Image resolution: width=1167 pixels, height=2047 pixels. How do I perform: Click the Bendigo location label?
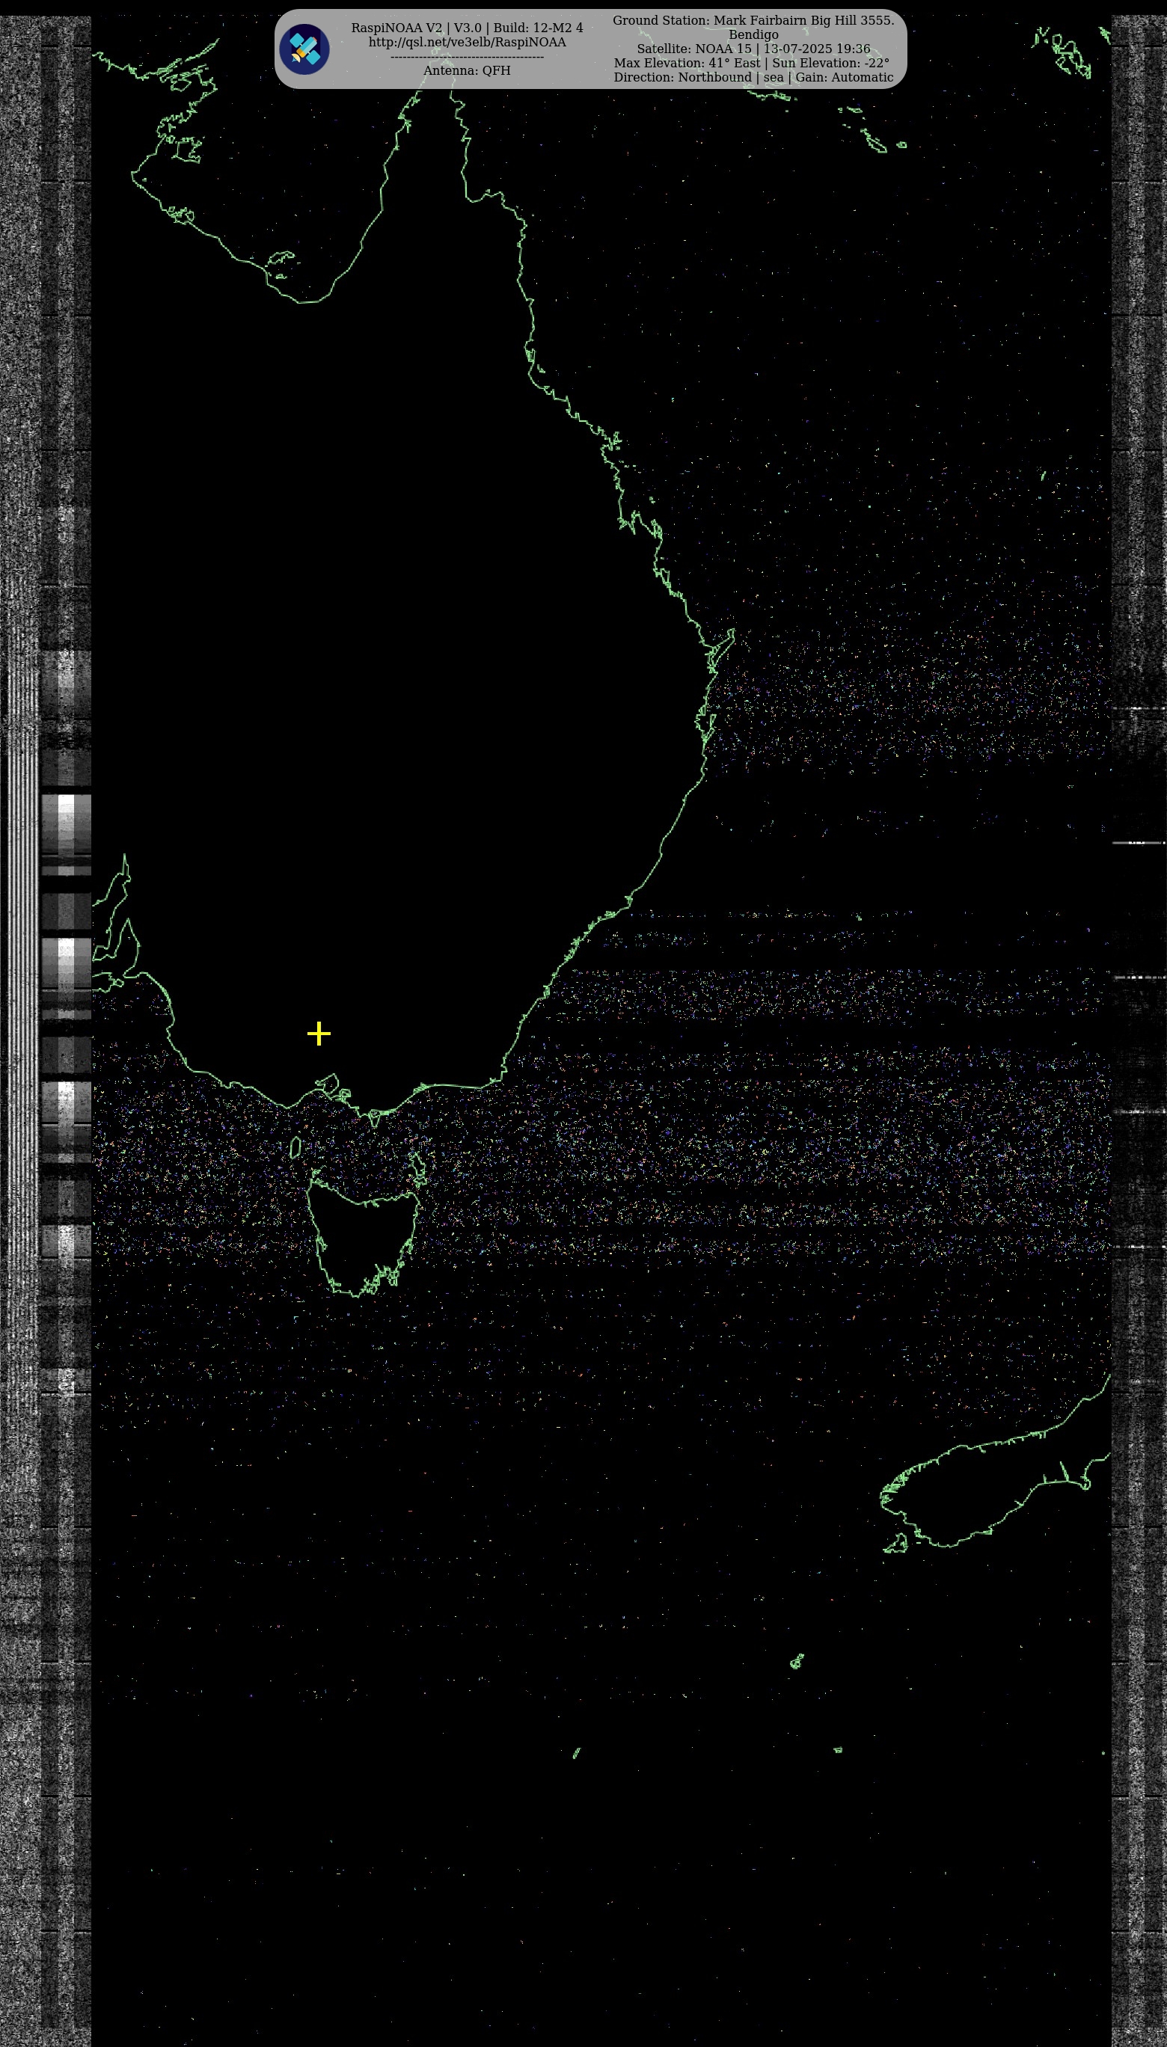coord(753,34)
